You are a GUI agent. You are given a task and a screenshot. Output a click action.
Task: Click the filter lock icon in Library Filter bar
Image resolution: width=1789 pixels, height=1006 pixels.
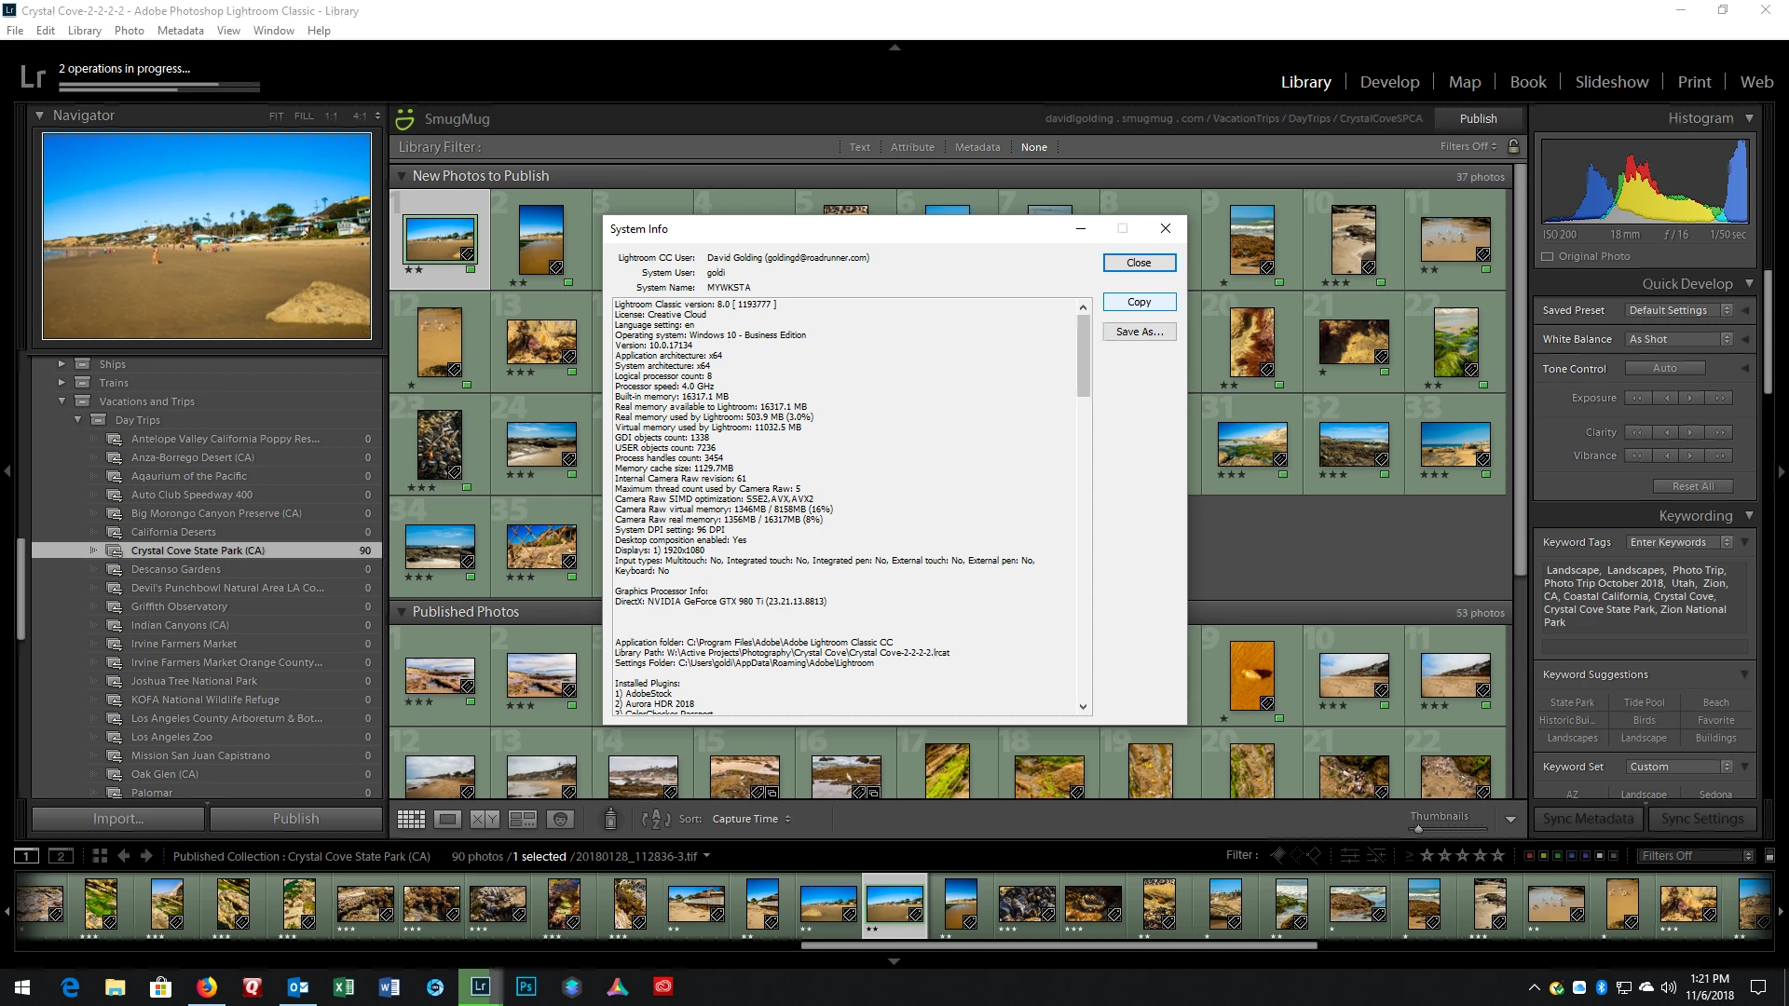pyautogui.click(x=1513, y=146)
